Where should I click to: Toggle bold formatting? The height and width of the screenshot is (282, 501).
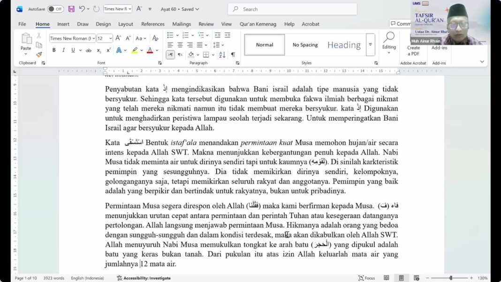(x=54, y=50)
